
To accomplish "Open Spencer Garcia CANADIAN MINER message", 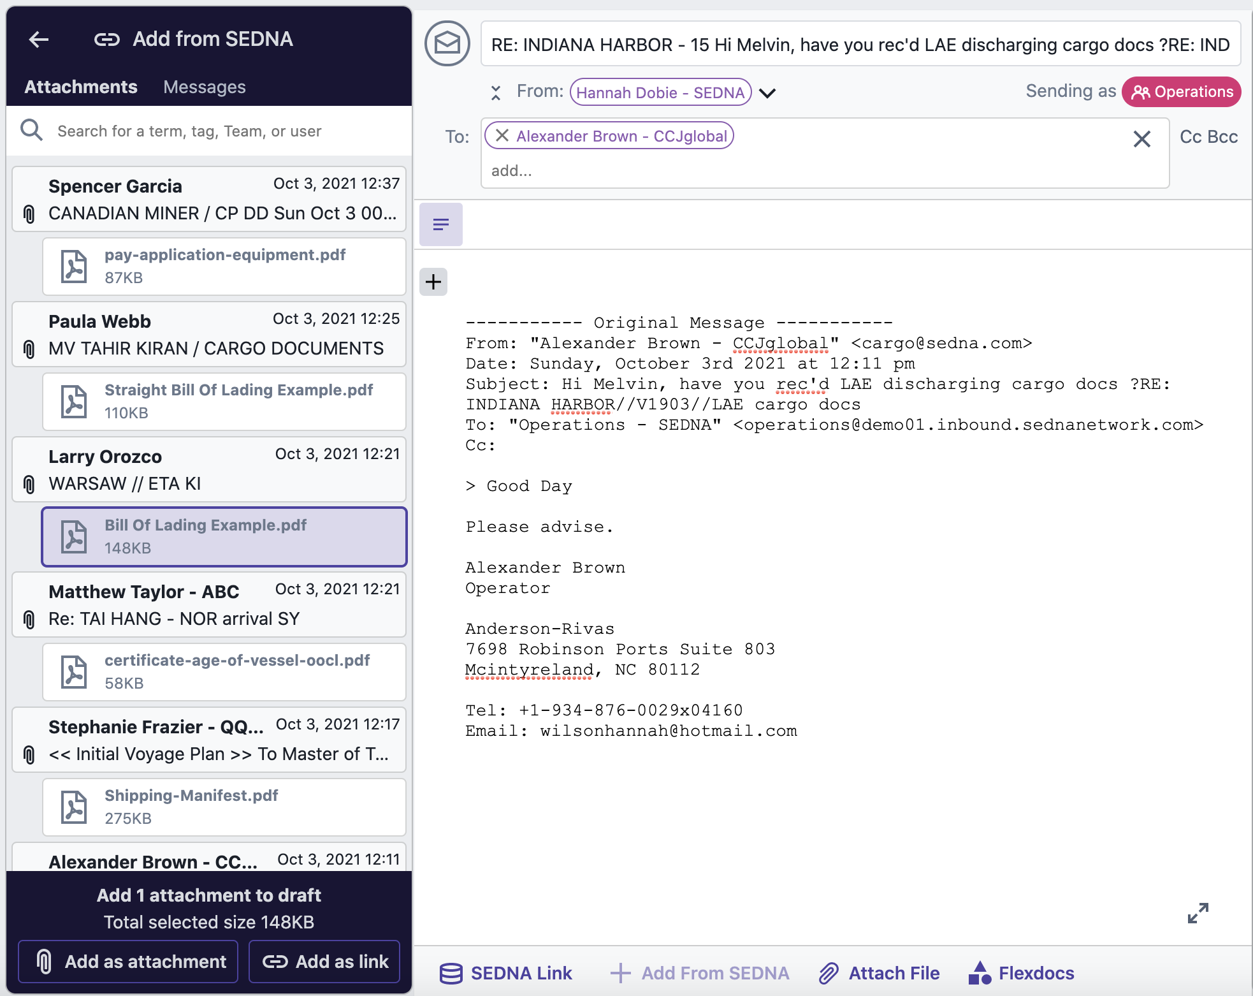I will [x=209, y=199].
